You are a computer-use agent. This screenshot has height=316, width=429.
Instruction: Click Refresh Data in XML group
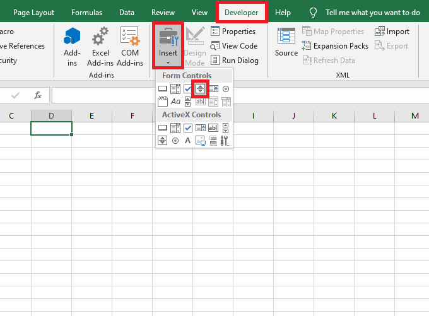[x=329, y=60]
